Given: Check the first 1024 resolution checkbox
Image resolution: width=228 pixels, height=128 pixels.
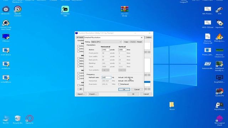Looking at the screenshot, I should tap(78, 73).
